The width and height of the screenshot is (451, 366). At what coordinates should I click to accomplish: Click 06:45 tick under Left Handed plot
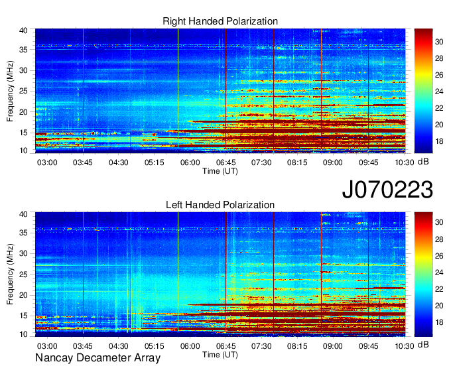(x=225, y=346)
